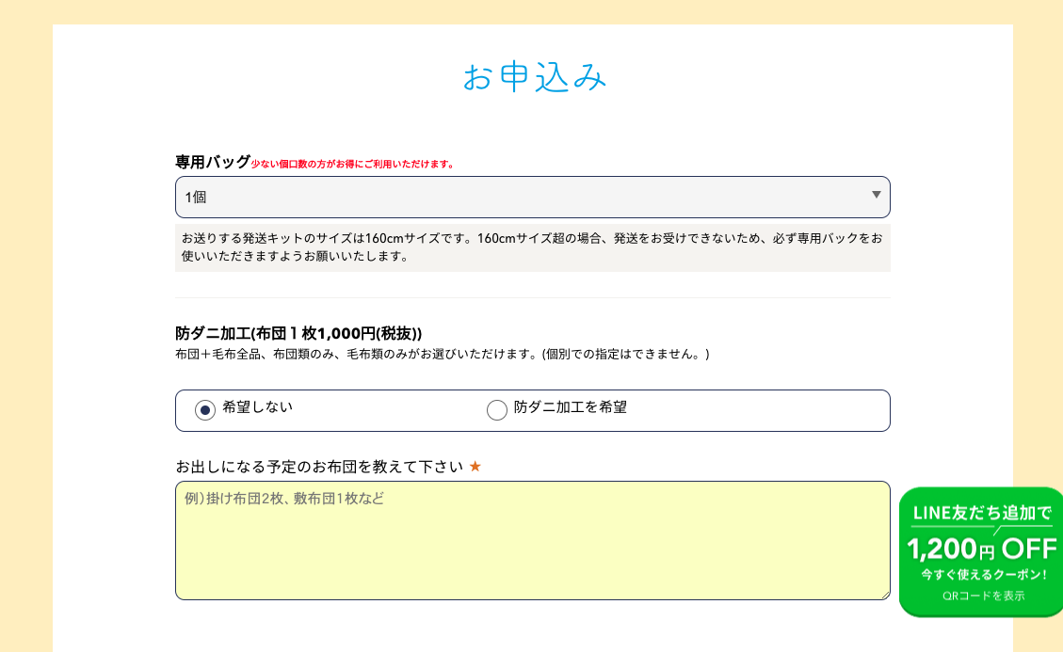Click the resize handle of the textarea
Screen dimensions: 1063x652
[x=885, y=593]
